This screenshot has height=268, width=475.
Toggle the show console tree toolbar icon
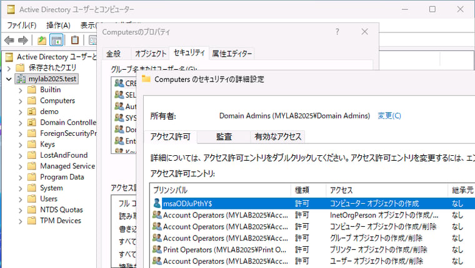[56, 40]
